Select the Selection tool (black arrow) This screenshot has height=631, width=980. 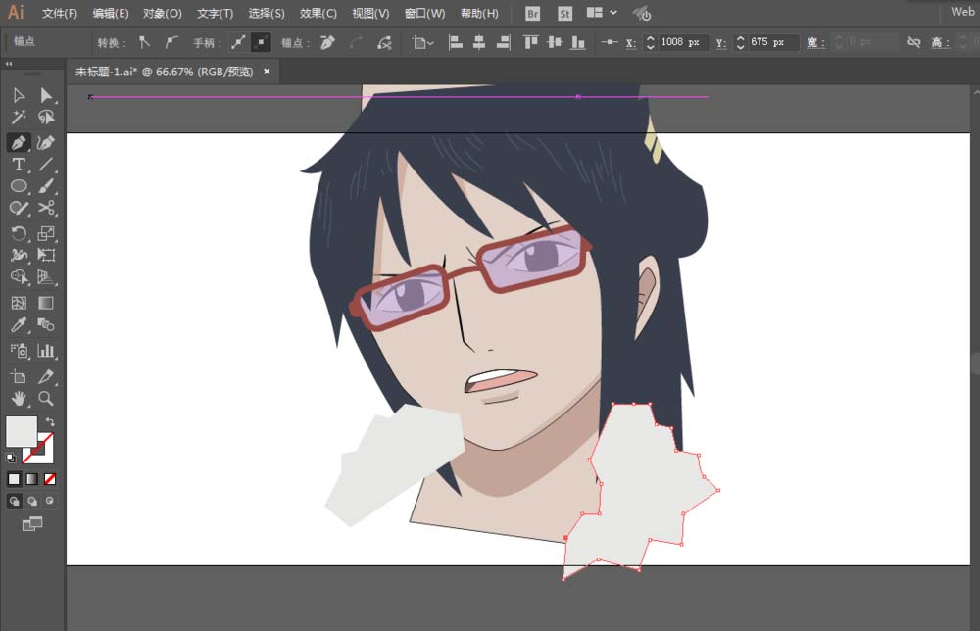coord(19,95)
